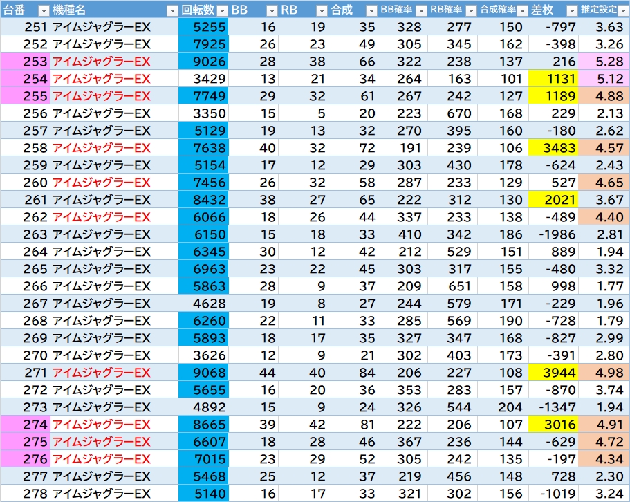Select 合成確率 cell 204
Viewport: 630px width, 502px height.
click(x=503, y=407)
